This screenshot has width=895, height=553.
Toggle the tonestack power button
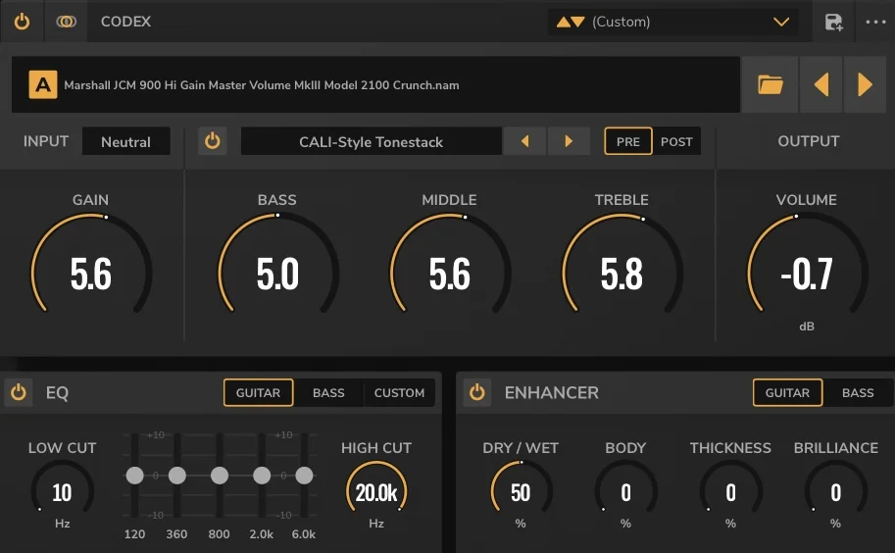pos(213,141)
